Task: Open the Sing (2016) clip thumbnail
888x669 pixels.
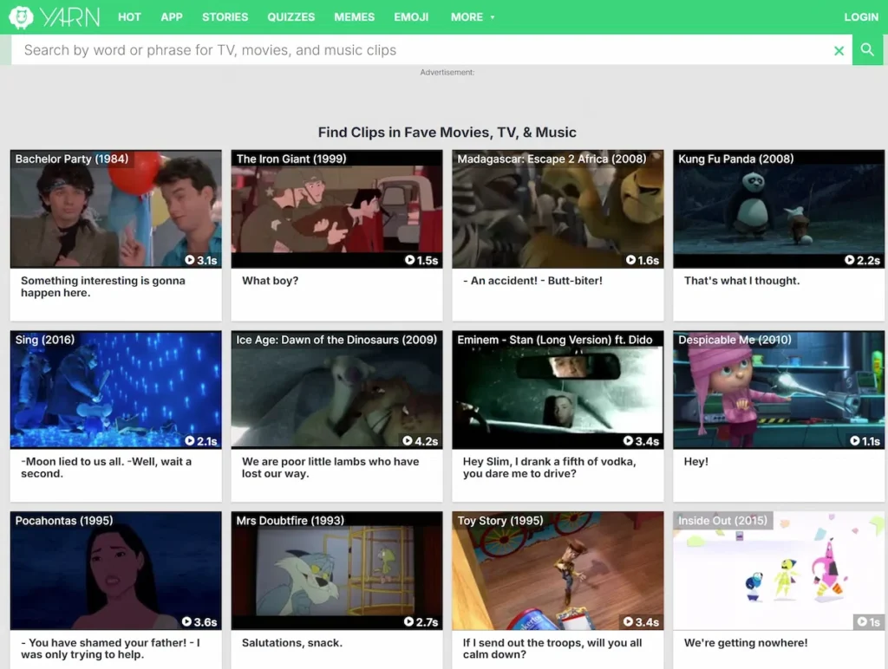Action: click(x=116, y=390)
